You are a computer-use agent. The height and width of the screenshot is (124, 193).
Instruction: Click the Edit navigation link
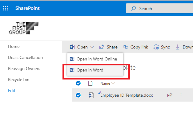click(12, 91)
